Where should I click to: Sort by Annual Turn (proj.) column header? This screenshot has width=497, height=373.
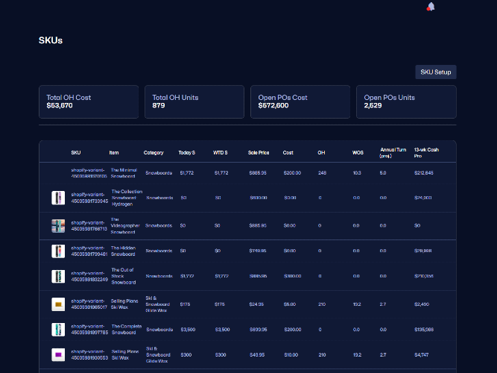click(393, 153)
